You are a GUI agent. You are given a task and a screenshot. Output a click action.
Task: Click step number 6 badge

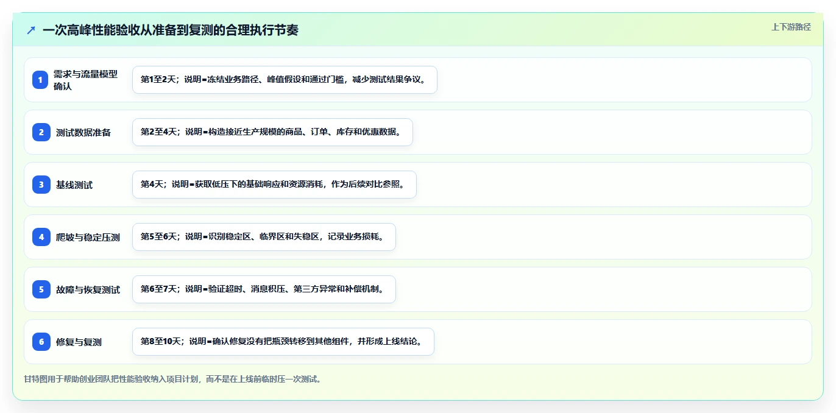(41, 342)
